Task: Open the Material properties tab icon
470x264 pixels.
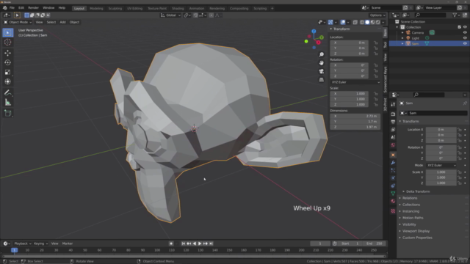Action: tap(393, 201)
